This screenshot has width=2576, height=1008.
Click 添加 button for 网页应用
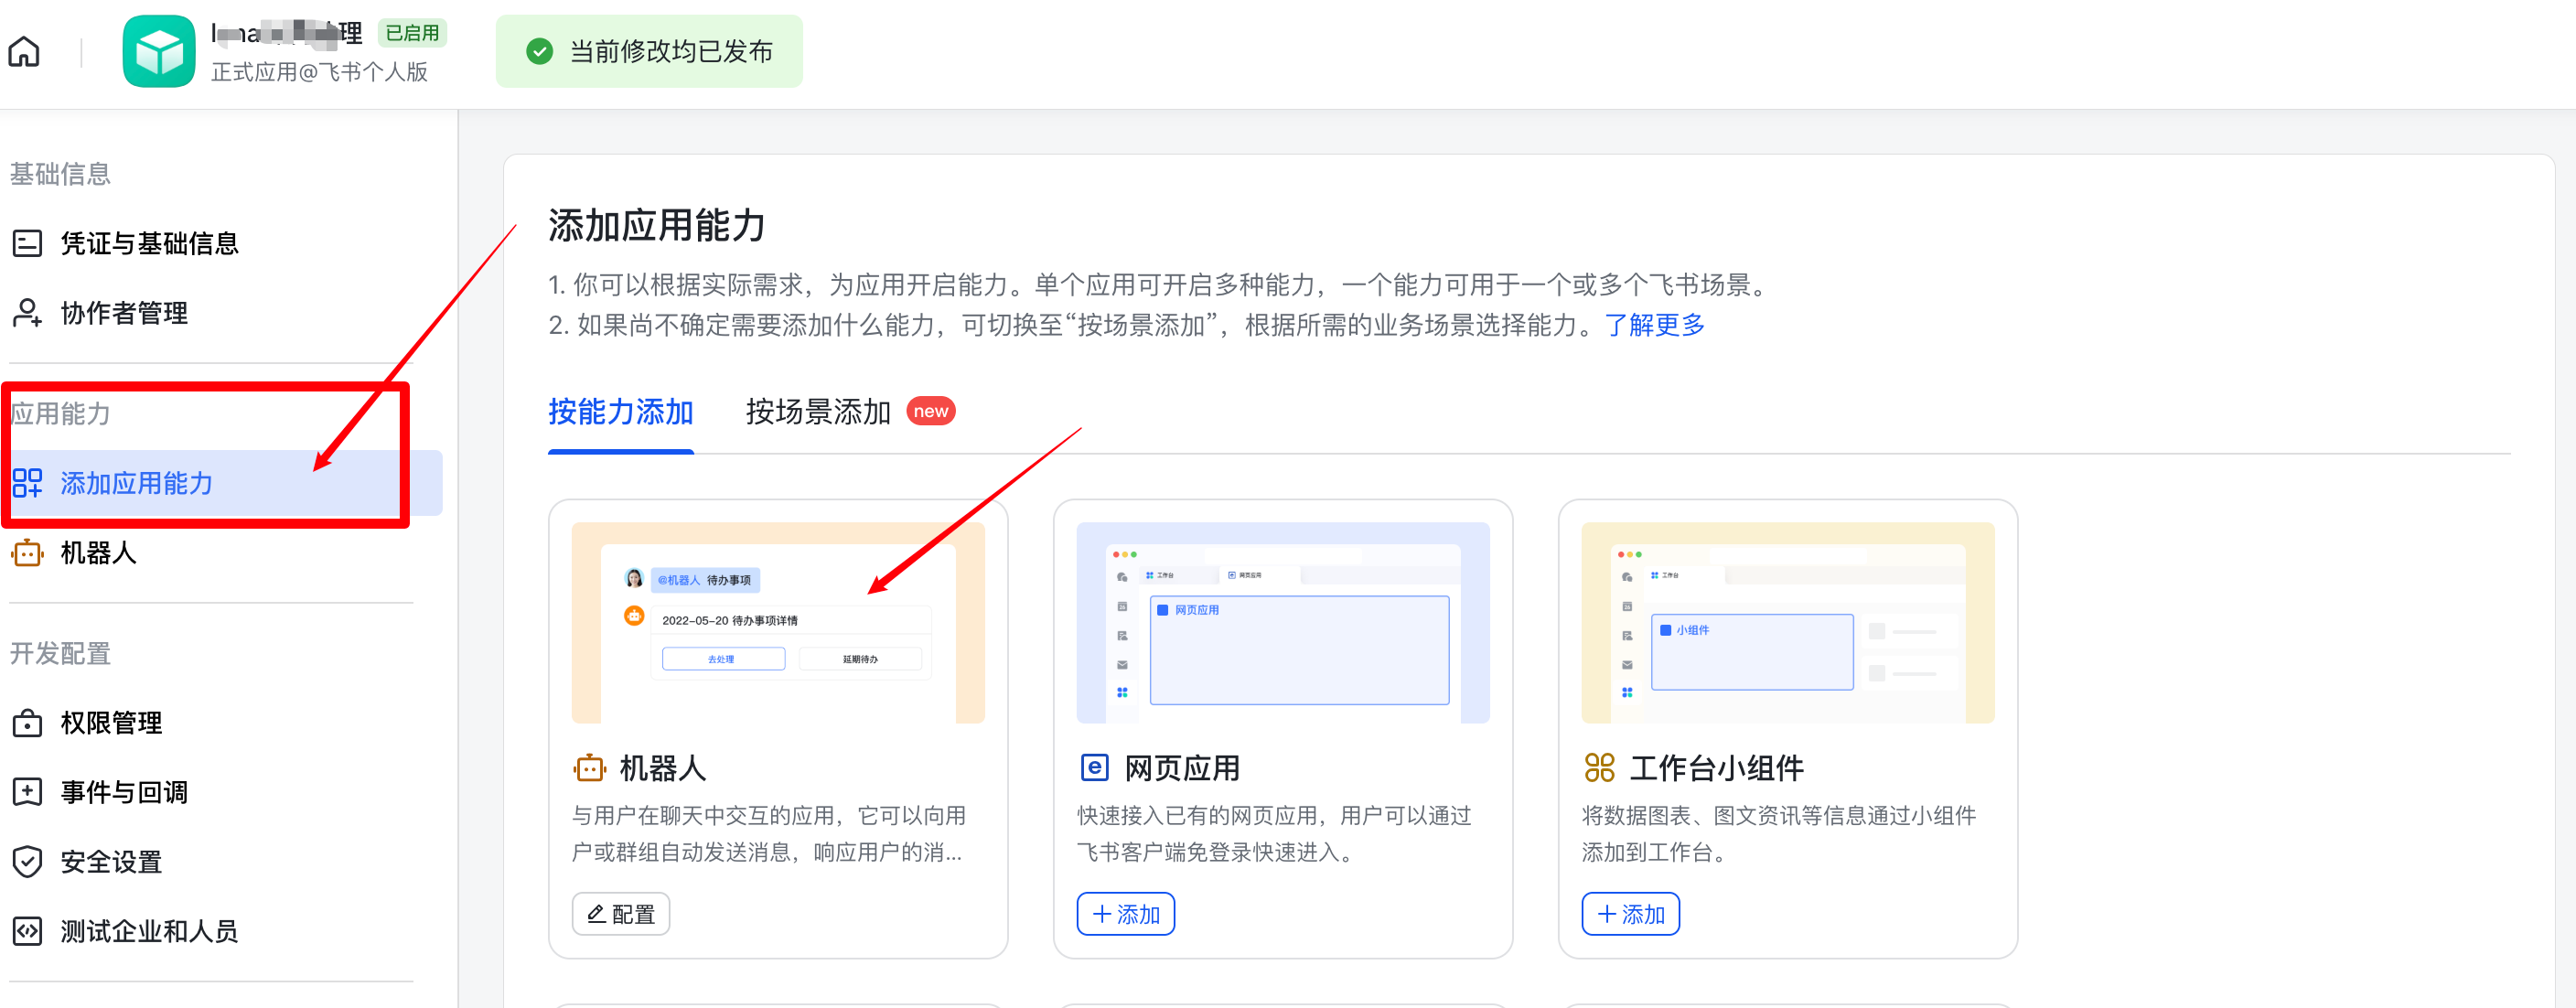pos(1125,913)
